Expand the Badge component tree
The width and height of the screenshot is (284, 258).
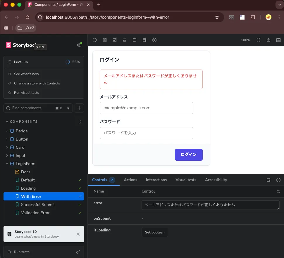tap(7, 131)
